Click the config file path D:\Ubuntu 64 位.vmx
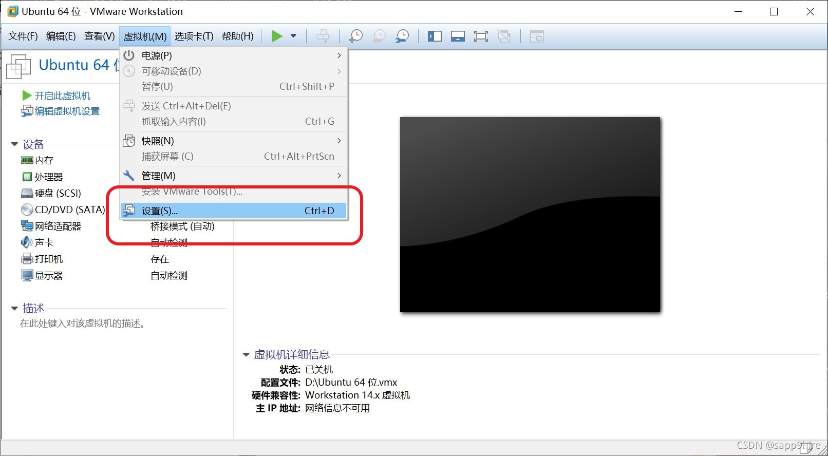This screenshot has height=456, width=828. click(x=351, y=383)
